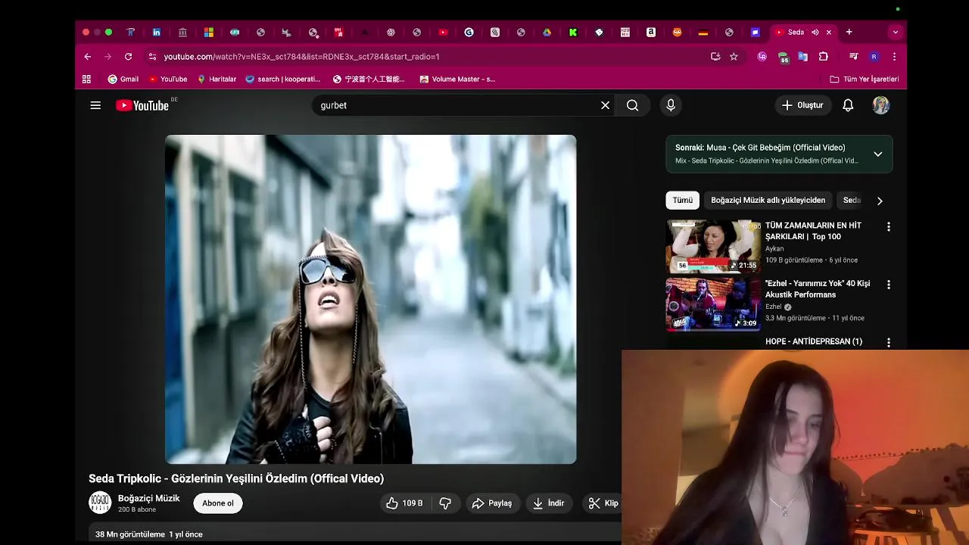969x545 pixels.
Task: Open the extensions puzzle icon
Action: pyautogui.click(x=824, y=56)
